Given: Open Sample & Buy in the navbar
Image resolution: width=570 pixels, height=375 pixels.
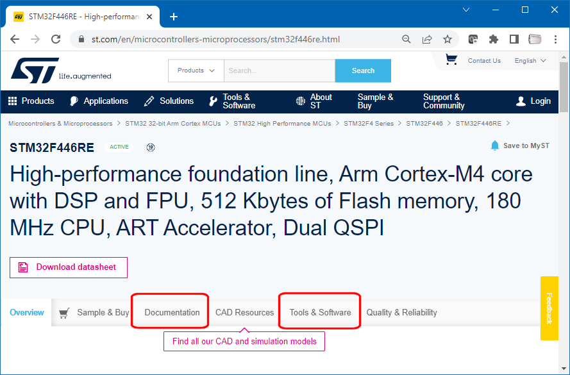Looking at the screenshot, I should click(375, 101).
